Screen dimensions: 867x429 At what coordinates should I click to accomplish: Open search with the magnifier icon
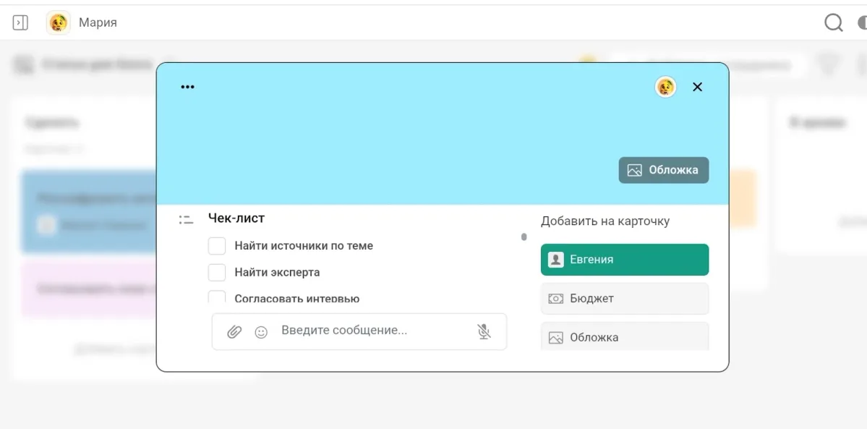click(x=834, y=23)
